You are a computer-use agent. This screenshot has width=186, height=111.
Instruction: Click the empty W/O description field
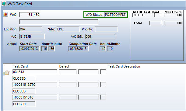(59, 22)
